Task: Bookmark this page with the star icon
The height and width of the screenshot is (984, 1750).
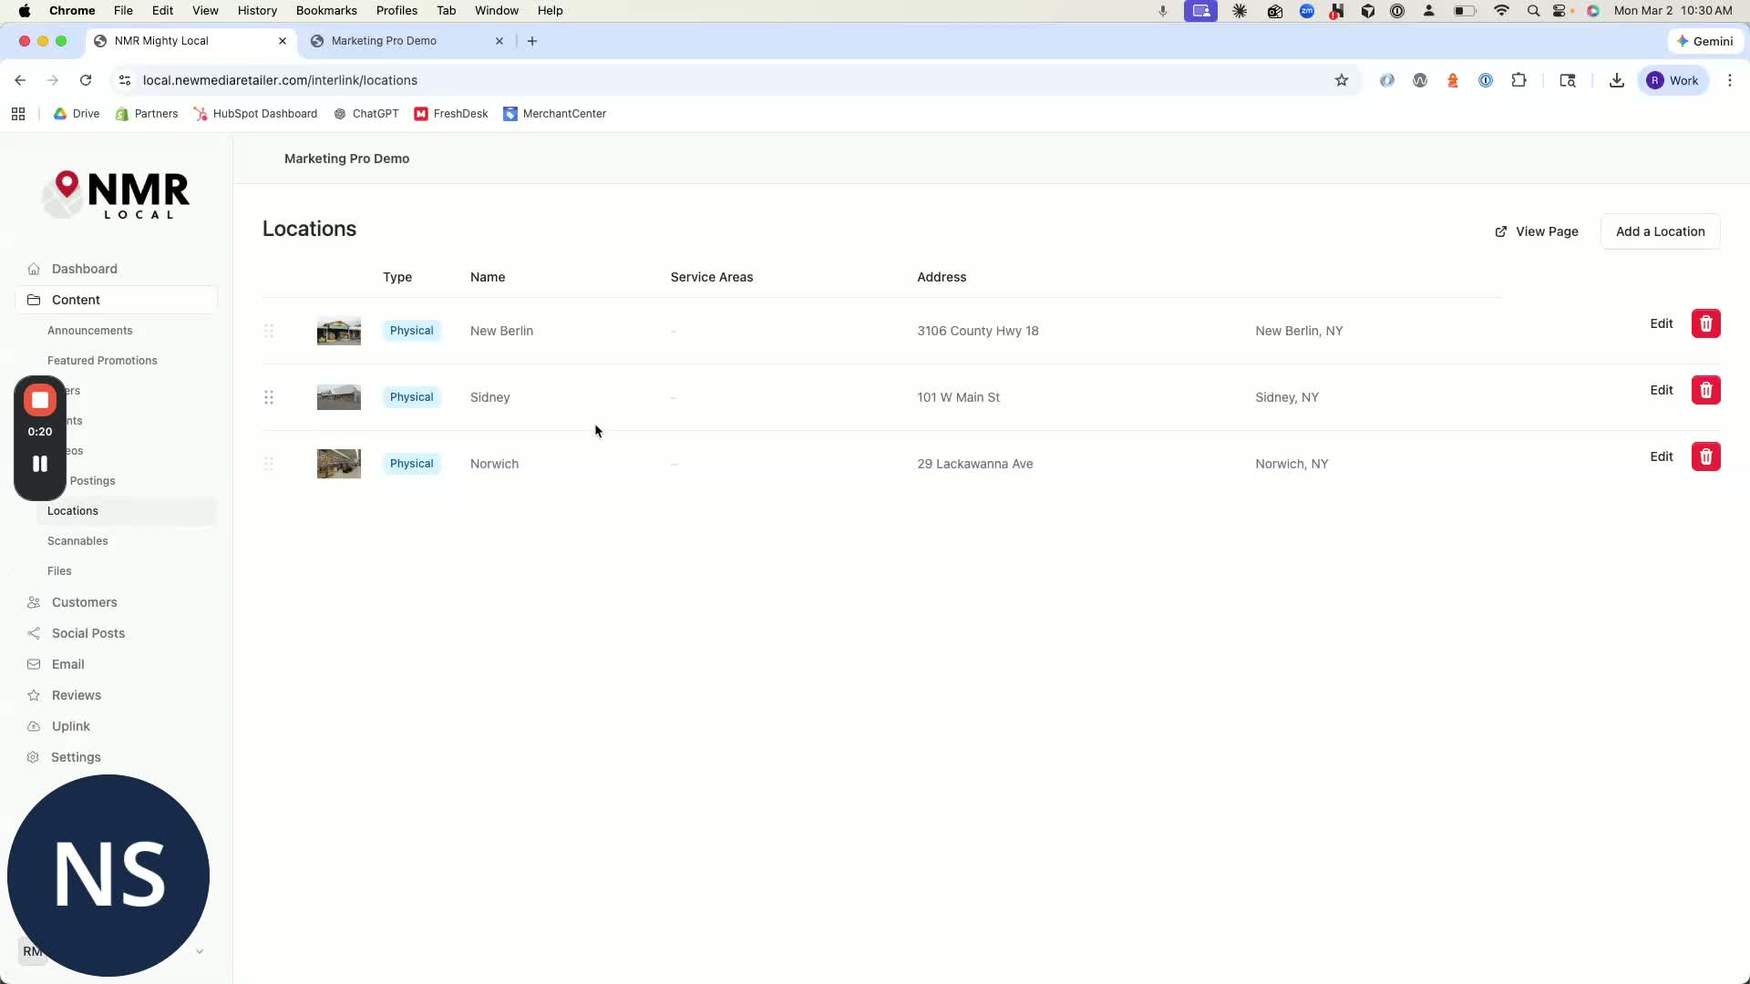Action: (1341, 80)
